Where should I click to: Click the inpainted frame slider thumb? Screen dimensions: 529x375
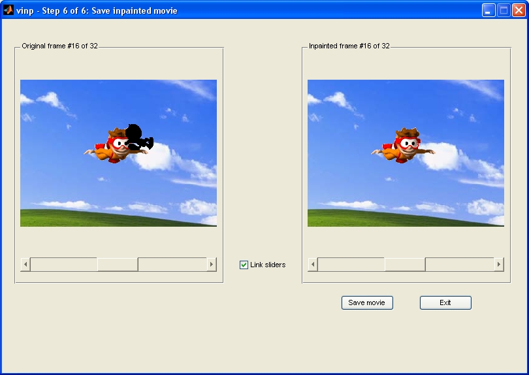click(x=405, y=265)
